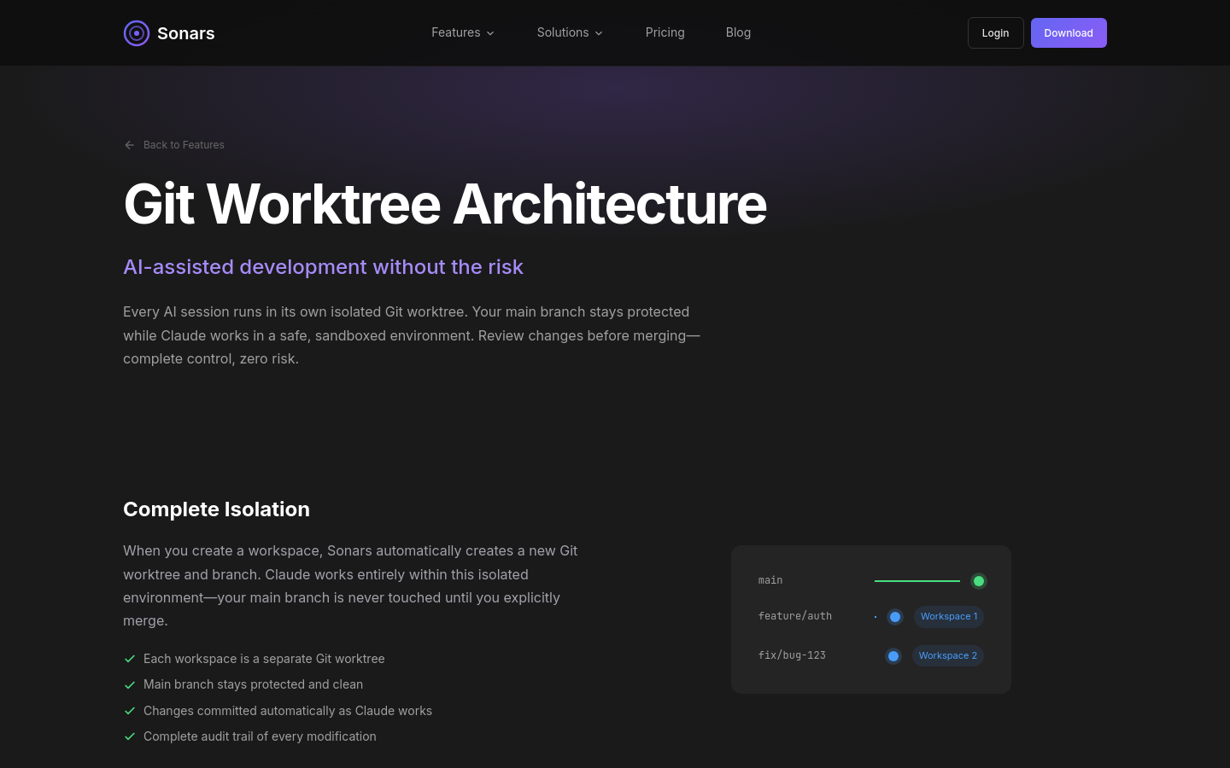Go Back to Features link
The image size is (1230, 768).
(x=174, y=145)
